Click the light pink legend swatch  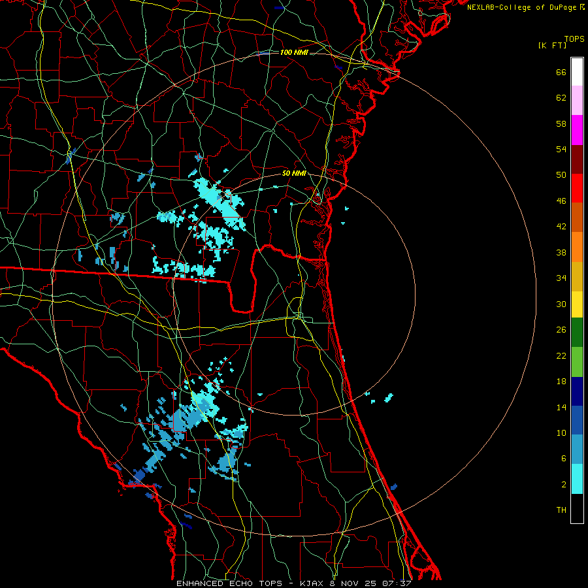[577, 101]
